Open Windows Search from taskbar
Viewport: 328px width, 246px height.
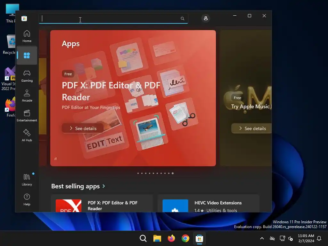143,238
